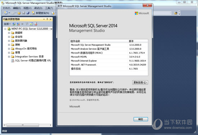Expand the 安全性 folder node

pos(9,37)
